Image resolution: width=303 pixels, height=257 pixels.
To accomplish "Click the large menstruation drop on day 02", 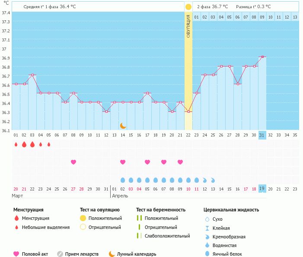I will pos(24,144).
